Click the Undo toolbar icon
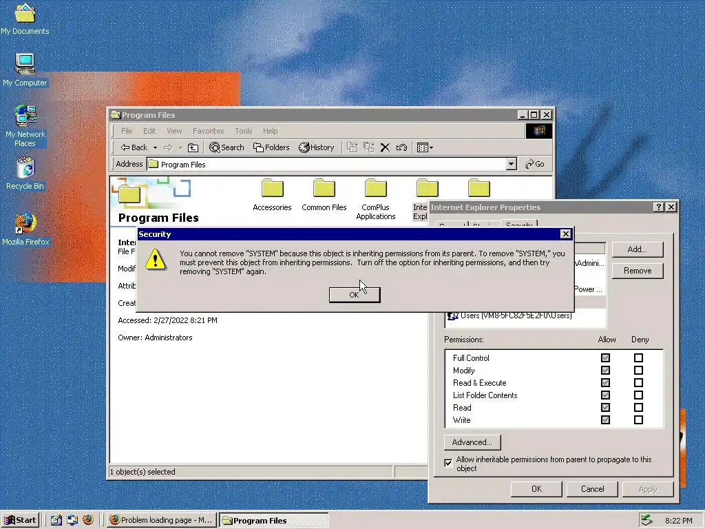This screenshot has height=529, width=705. (x=401, y=147)
